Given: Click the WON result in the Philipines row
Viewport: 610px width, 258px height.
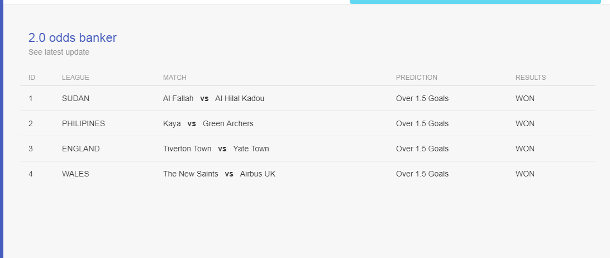Looking at the screenshot, I should tap(525, 123).
